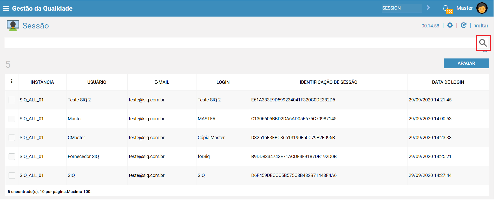
Task: Sort by LOGIN column header
Action: click(223, 82)
